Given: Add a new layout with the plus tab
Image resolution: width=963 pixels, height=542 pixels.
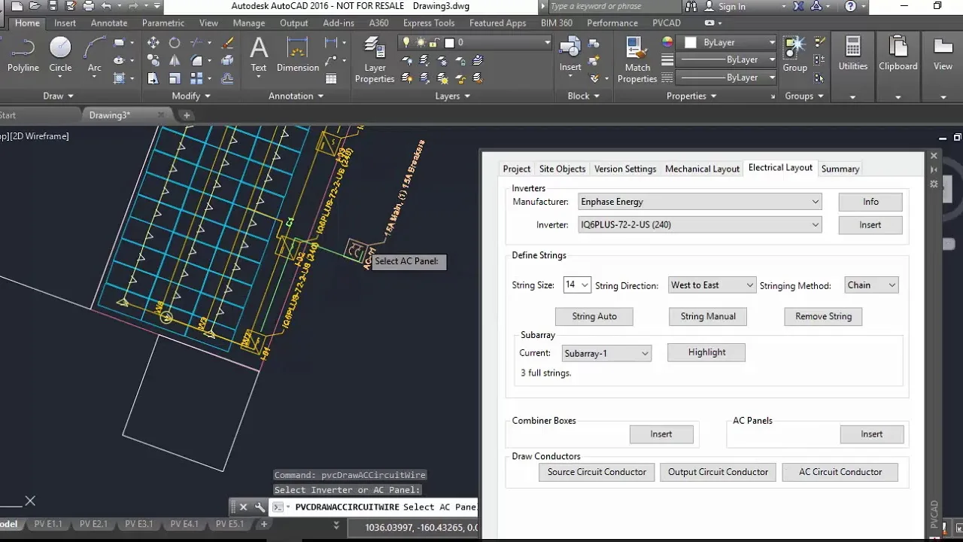Looking at the screenshot, I should pos(263,524).
